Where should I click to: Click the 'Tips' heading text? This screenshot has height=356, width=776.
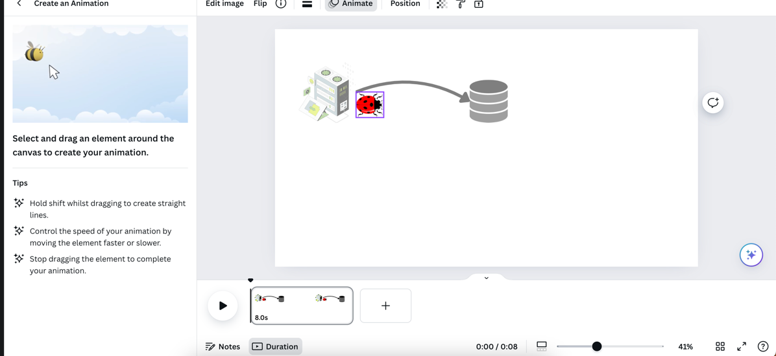click(20, 183)
